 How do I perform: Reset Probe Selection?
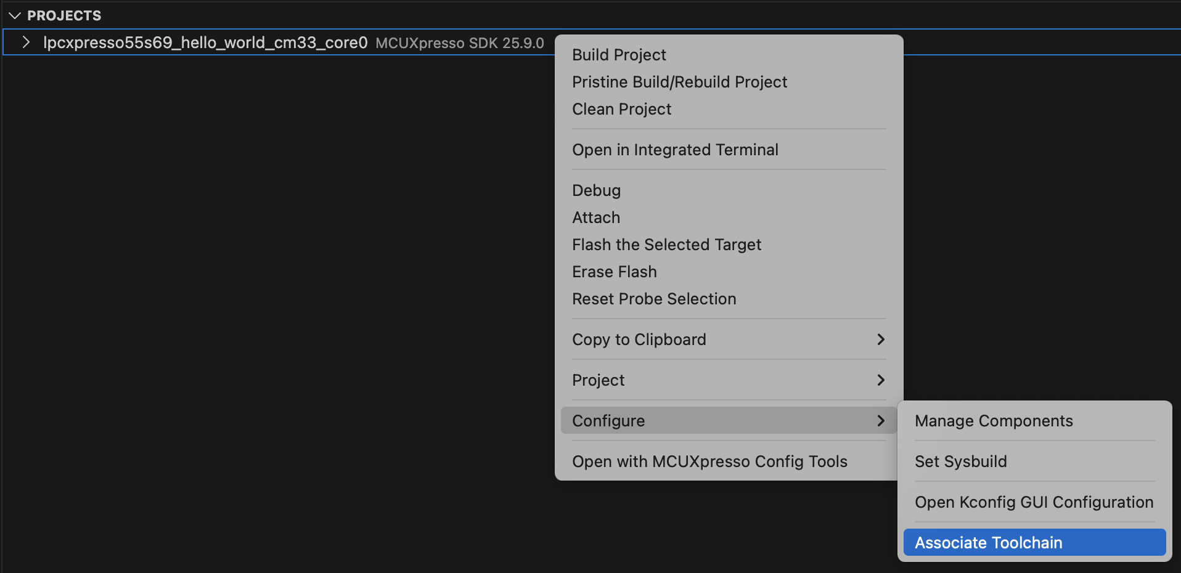click(x=654, y=299)
